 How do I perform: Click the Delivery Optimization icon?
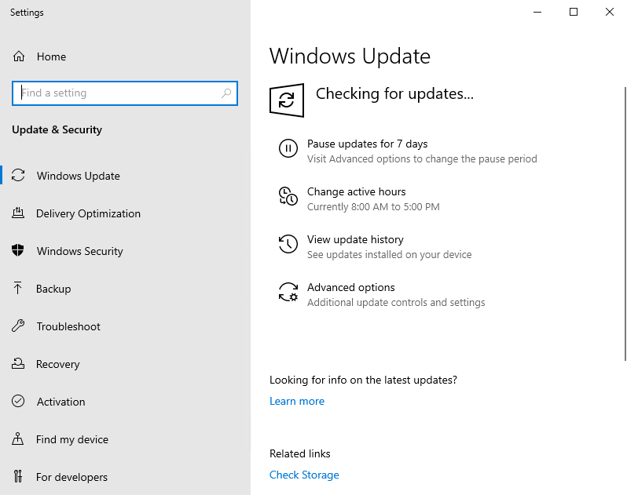coord(18,213)
